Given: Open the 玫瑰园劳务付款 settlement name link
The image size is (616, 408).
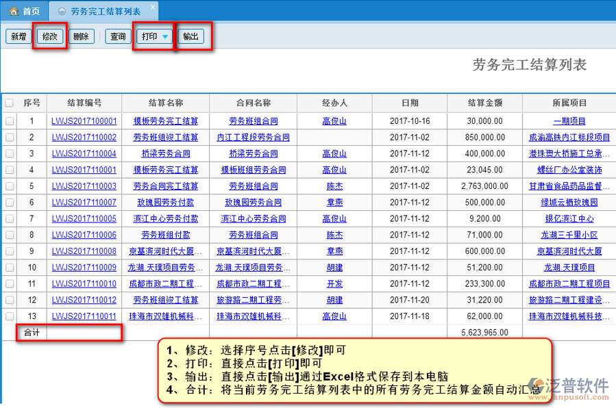Looking at the screenshot, I should [165, 203].
